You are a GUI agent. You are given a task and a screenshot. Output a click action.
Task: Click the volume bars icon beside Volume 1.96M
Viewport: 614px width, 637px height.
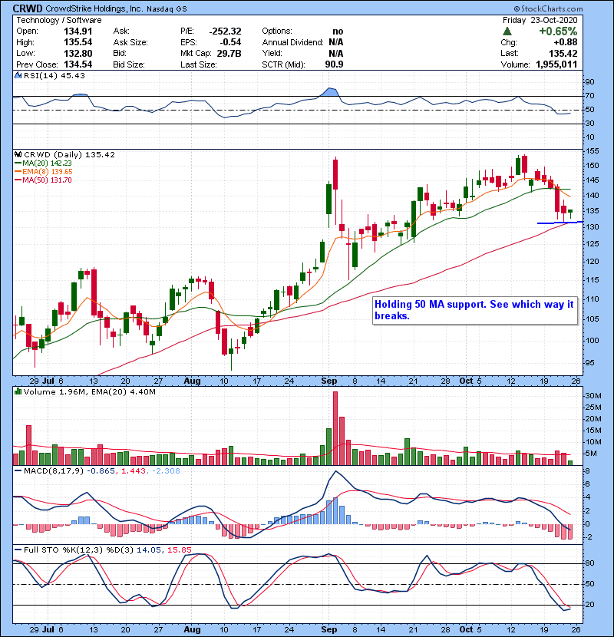pos(18,391)
